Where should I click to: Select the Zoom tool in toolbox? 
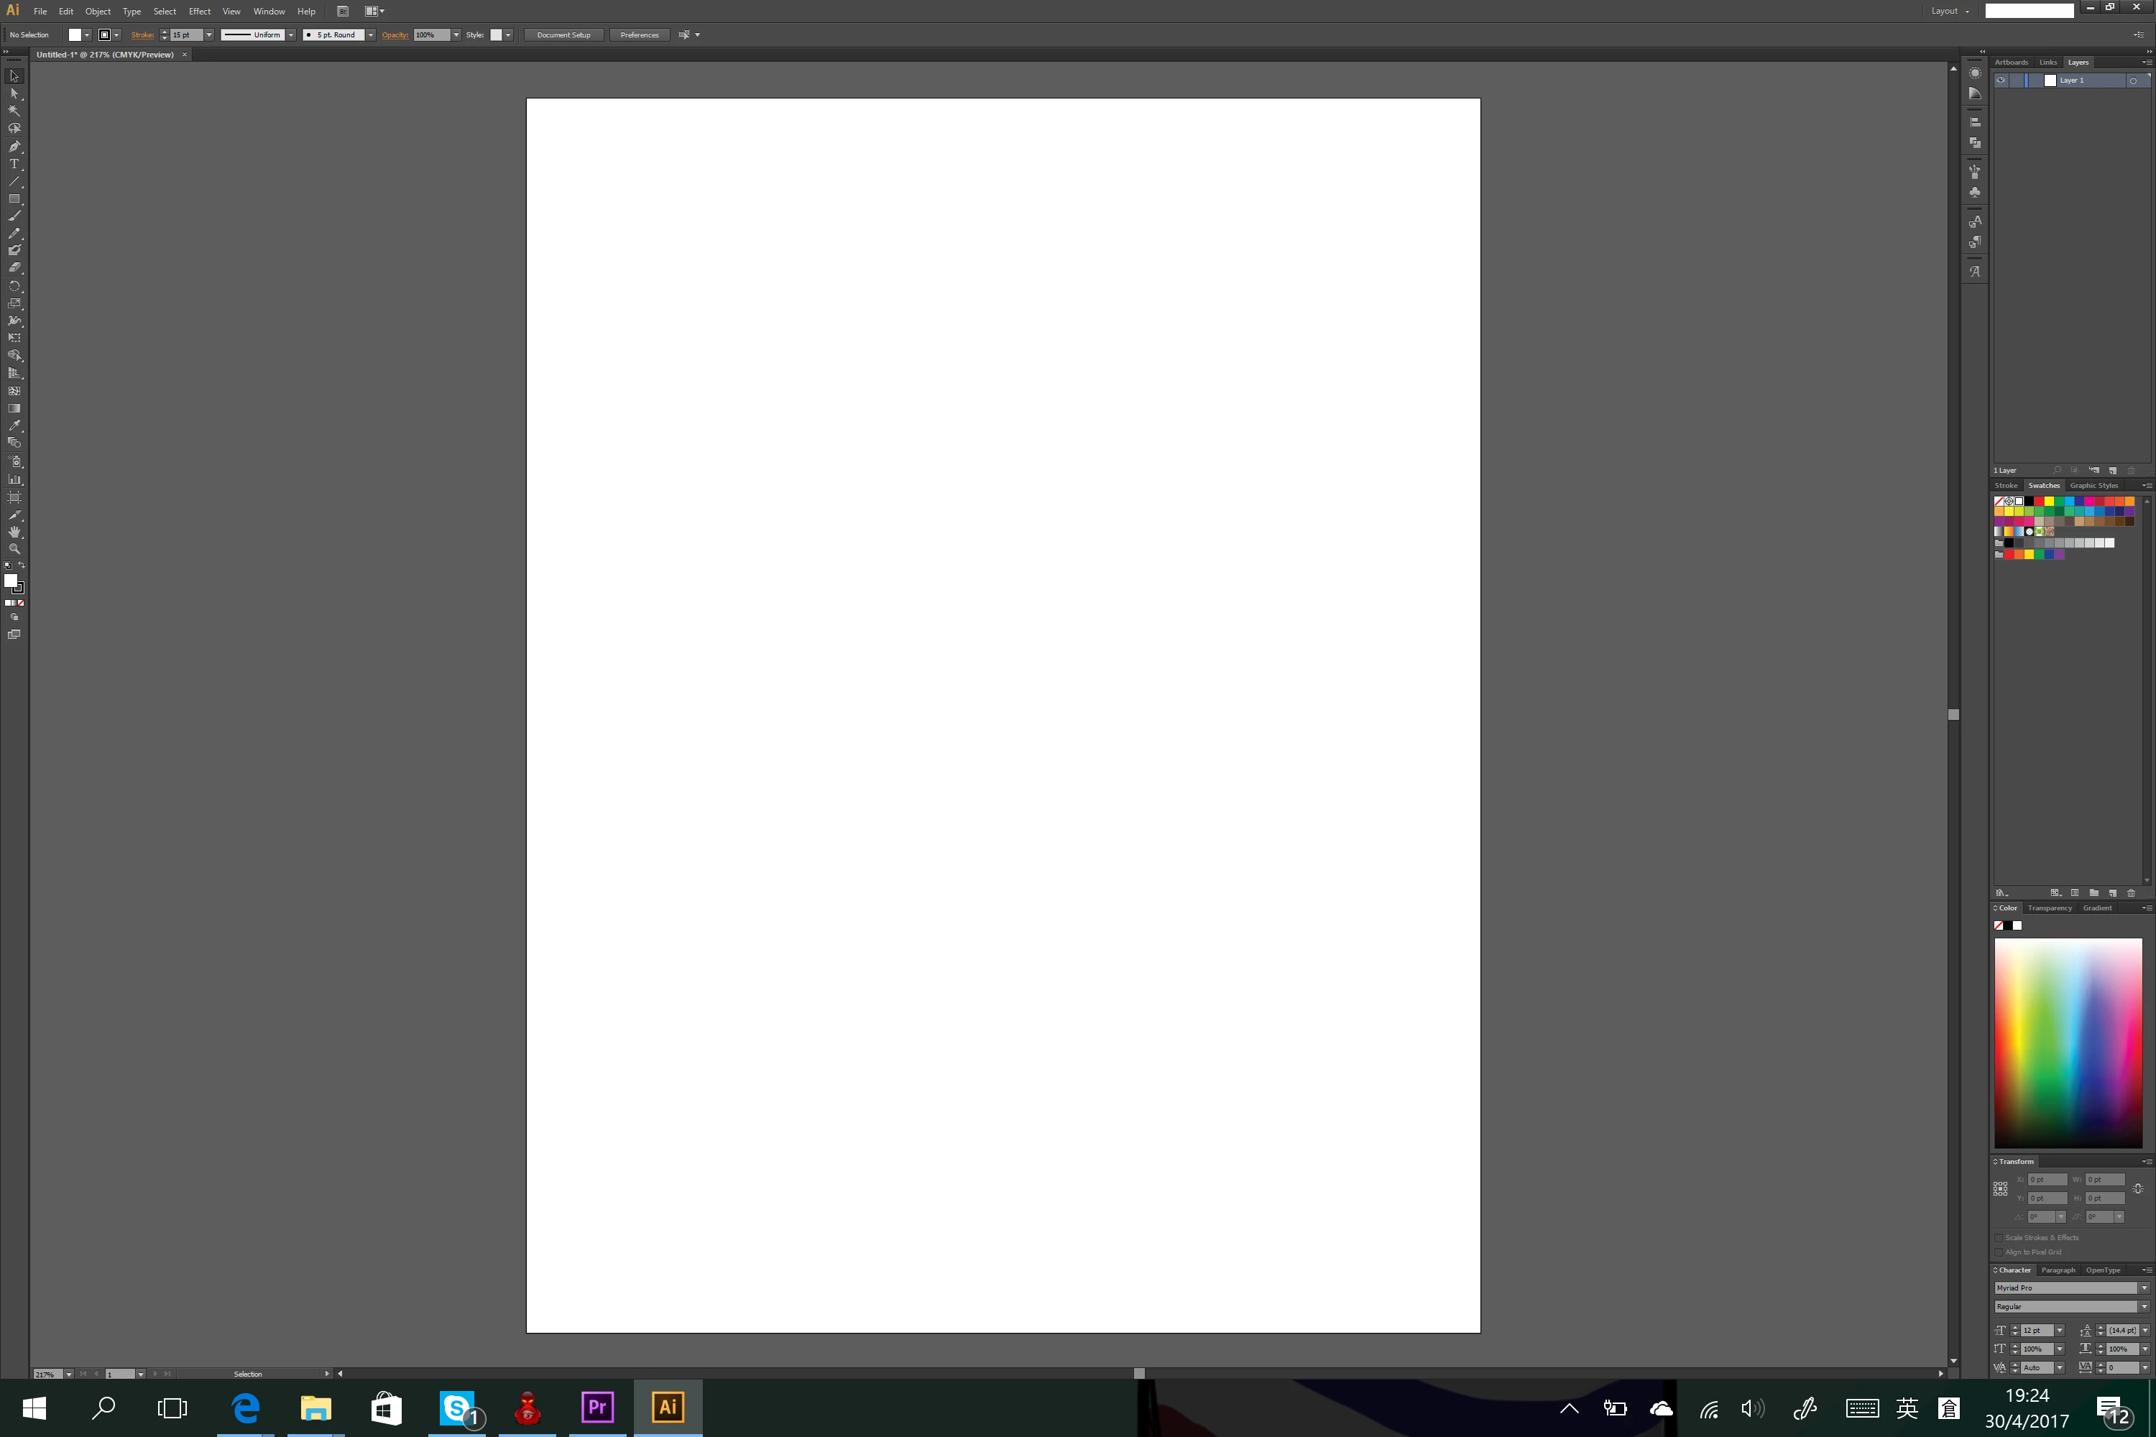pos(14,549)
